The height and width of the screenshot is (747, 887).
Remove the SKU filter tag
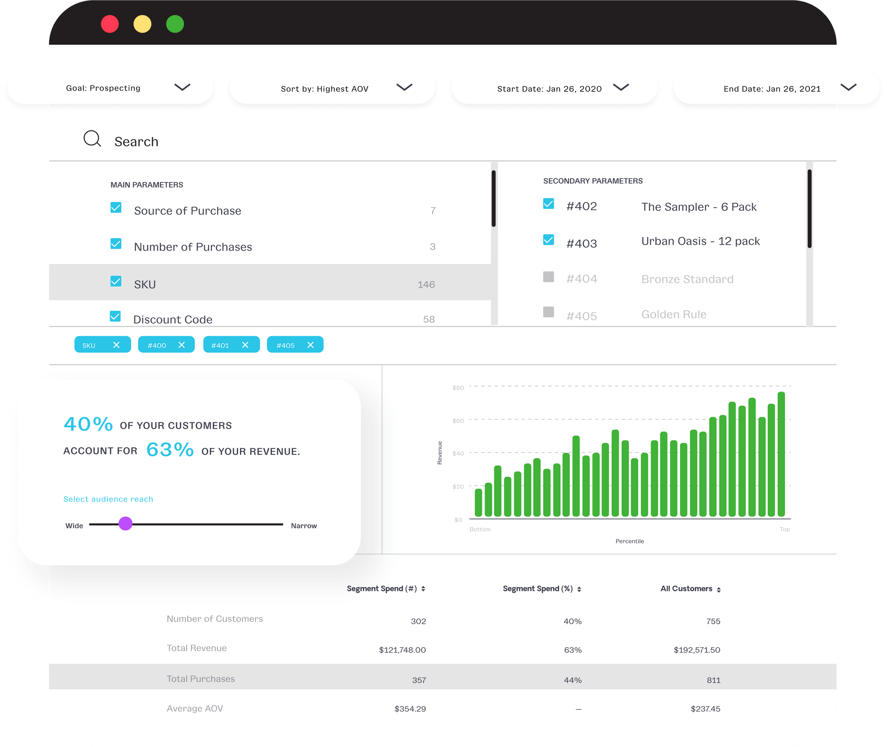tap(116, 345)
